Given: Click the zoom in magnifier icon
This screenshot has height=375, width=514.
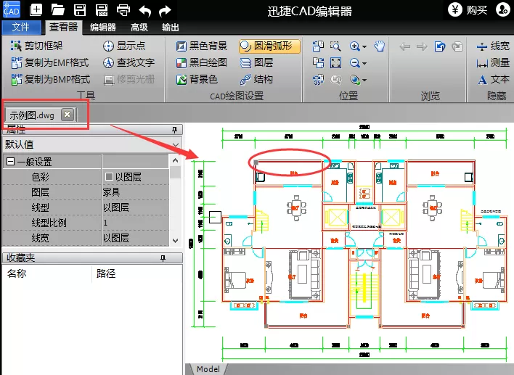Looking at the screenshot, I should (355, 46).
